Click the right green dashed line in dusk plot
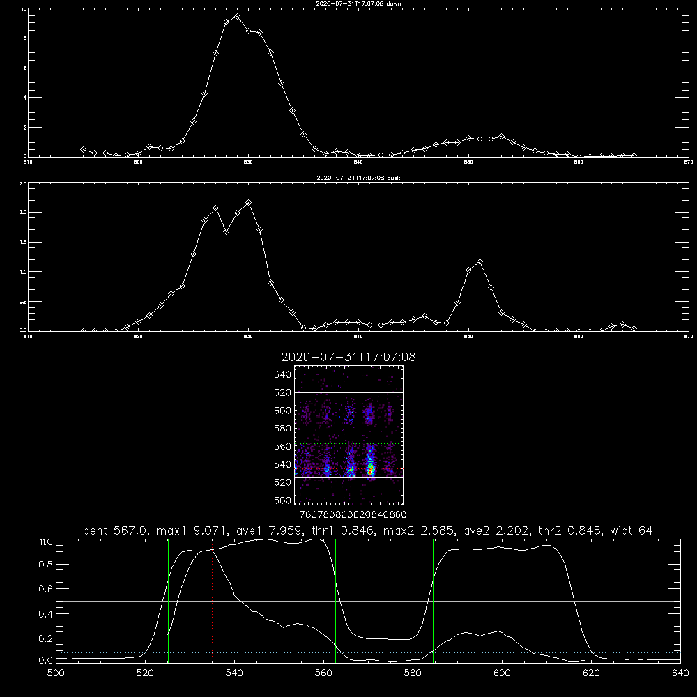 click(385, 256)
